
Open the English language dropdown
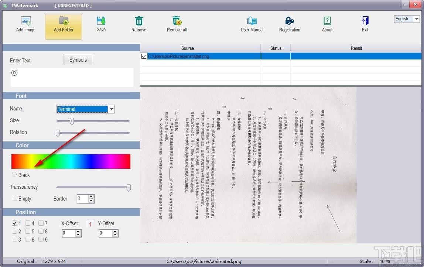point(417,19)
